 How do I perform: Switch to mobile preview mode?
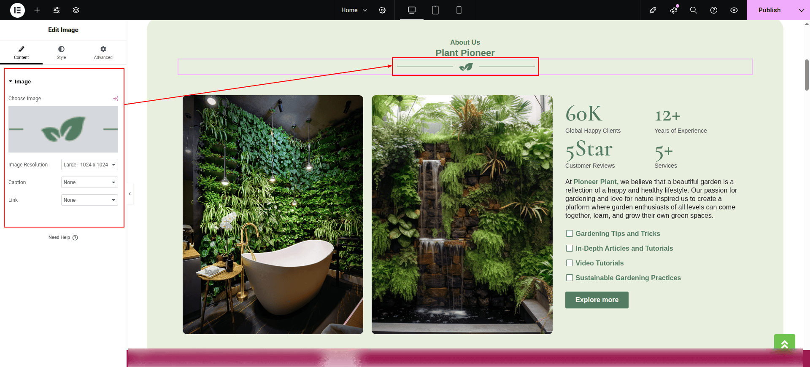tap(459, 10)
